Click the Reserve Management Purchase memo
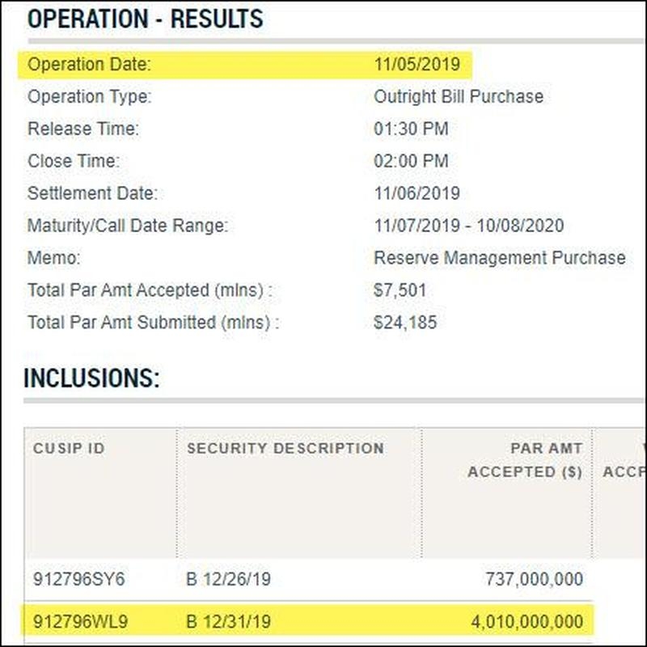Viewport: 647px width, 647px height. click(x=499, y=258)
